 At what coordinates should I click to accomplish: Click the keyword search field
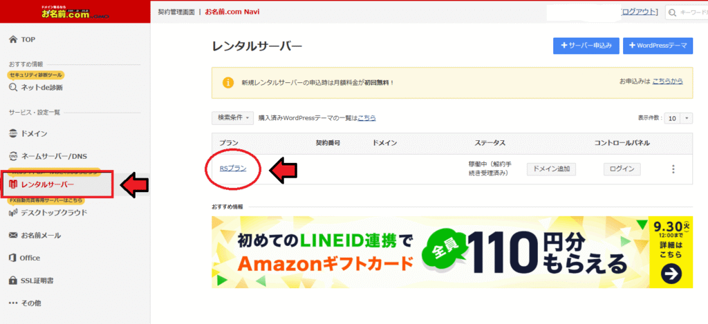coord(687,12)
